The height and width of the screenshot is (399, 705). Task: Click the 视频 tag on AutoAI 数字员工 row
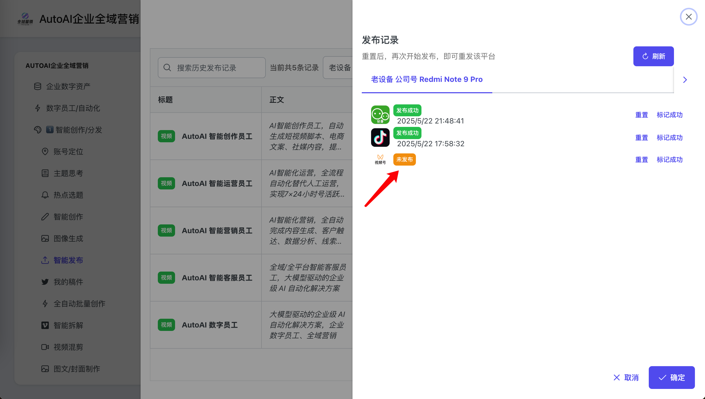pyautogui.click(x=166, y=325)
